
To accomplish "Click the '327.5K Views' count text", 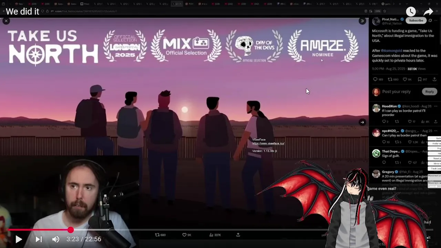I will tap(417, 69).
